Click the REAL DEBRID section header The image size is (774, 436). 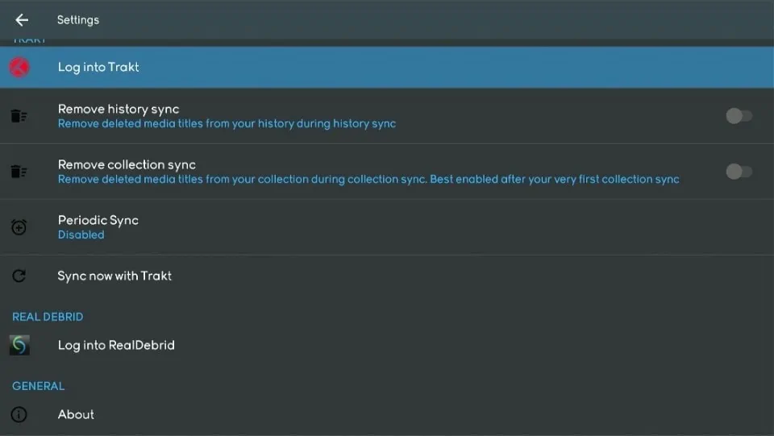[x=48, y=317]
